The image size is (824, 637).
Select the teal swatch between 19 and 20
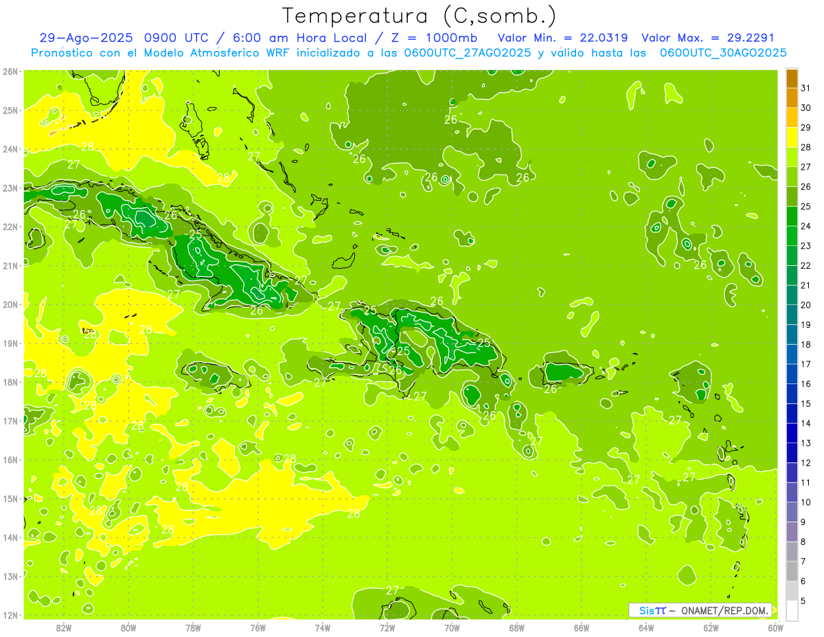click(792, 315)
